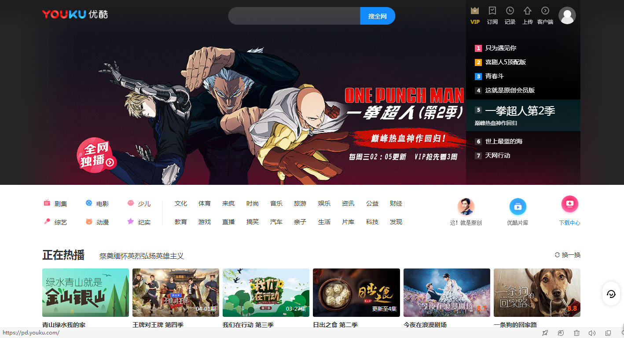Click the 搜全网 search button
Screen dimensions: 624x338
tap(377, 15)
